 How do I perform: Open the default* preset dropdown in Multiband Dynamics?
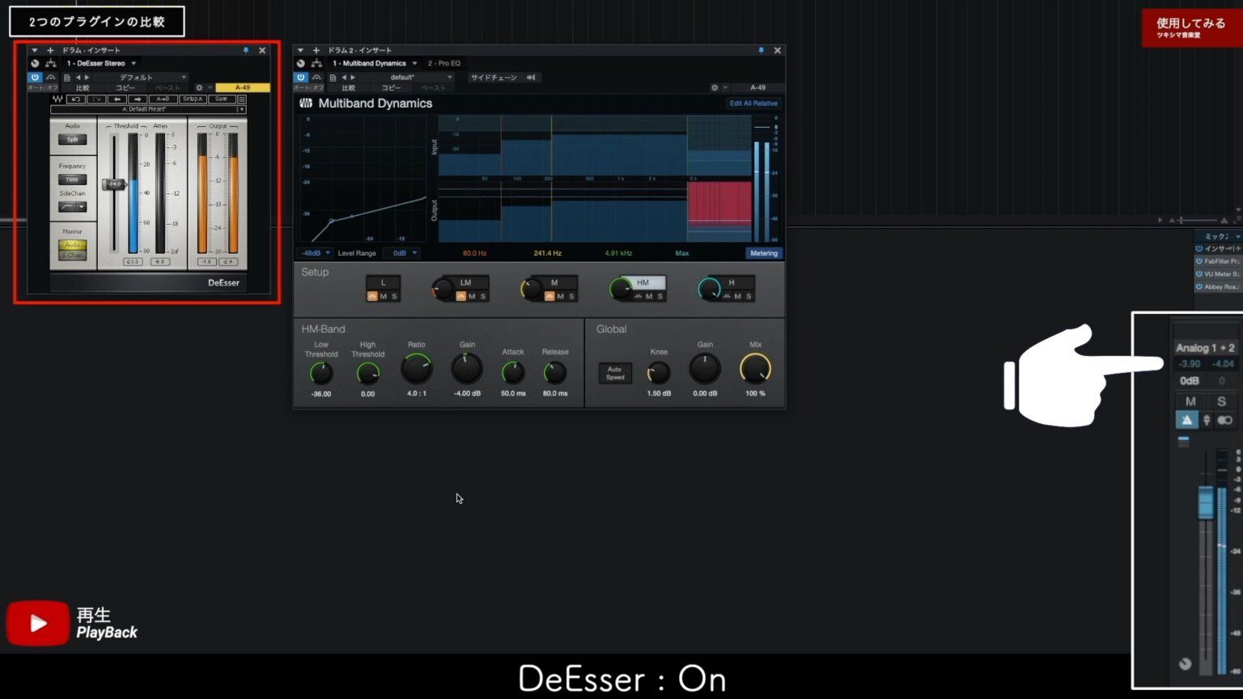click(402, 77)
